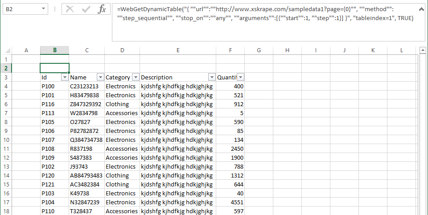This screenshot has width=428, height=215.
Task: Open the Name Box dropdown arrow
Action: [43, 9]
